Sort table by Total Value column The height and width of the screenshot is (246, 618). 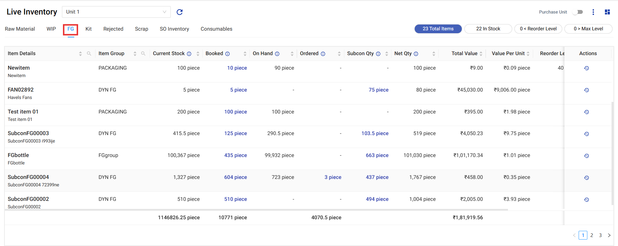(x=481, y=54)
